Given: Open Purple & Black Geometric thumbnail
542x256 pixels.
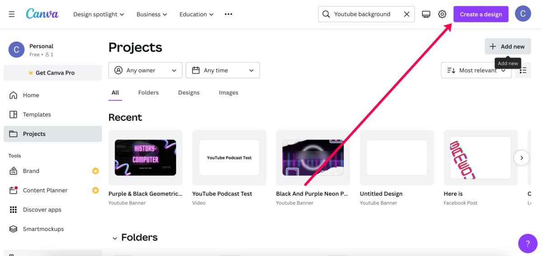Looking at the screenshot, I should (145, 158).
